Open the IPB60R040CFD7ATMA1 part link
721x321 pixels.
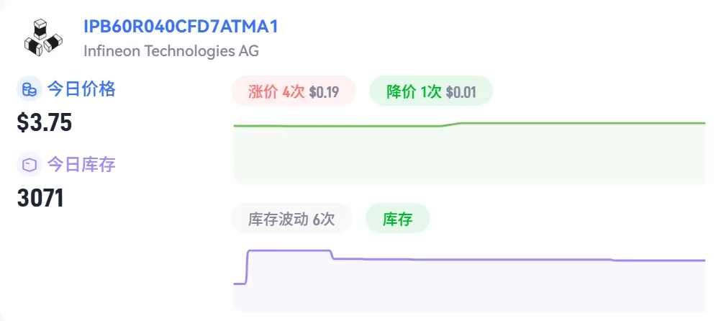pyautogui.click(x=181, y=27)
